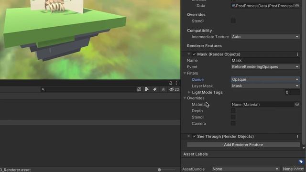Click the Queue property label
This screenshot has width=306, height=172.
(x=197, y=80)
